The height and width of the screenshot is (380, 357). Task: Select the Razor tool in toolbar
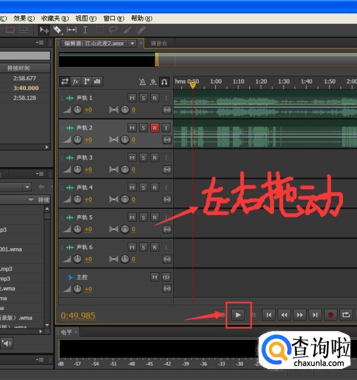tap(58, 30)
